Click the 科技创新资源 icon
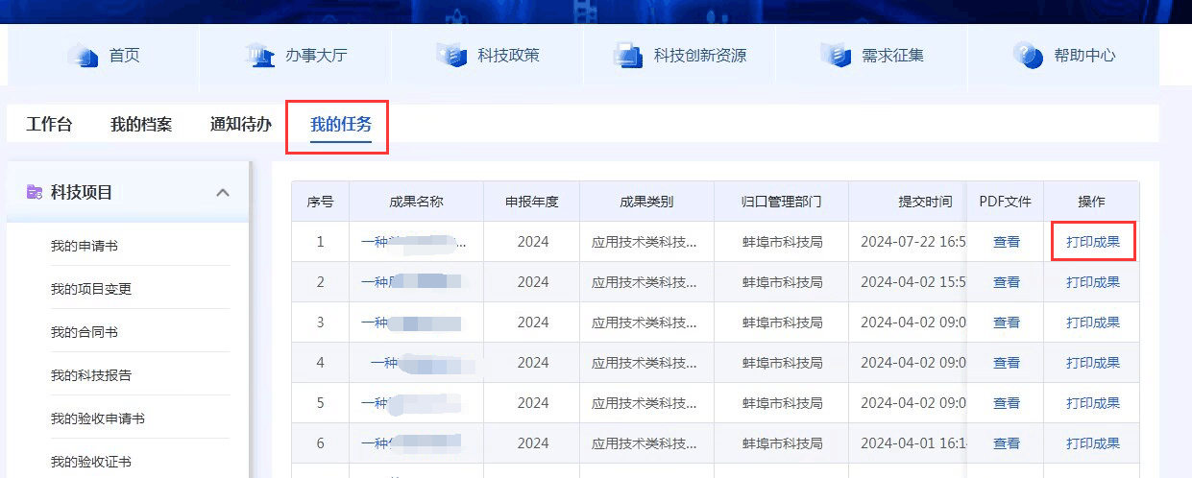This screenshot has height=478, width=1192. 629,55
